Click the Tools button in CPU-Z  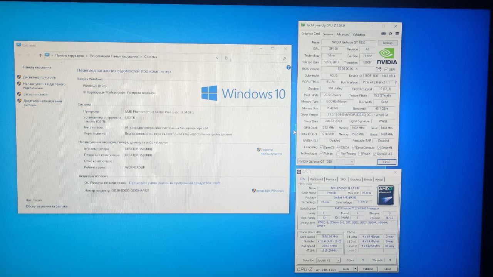(346, 269)
